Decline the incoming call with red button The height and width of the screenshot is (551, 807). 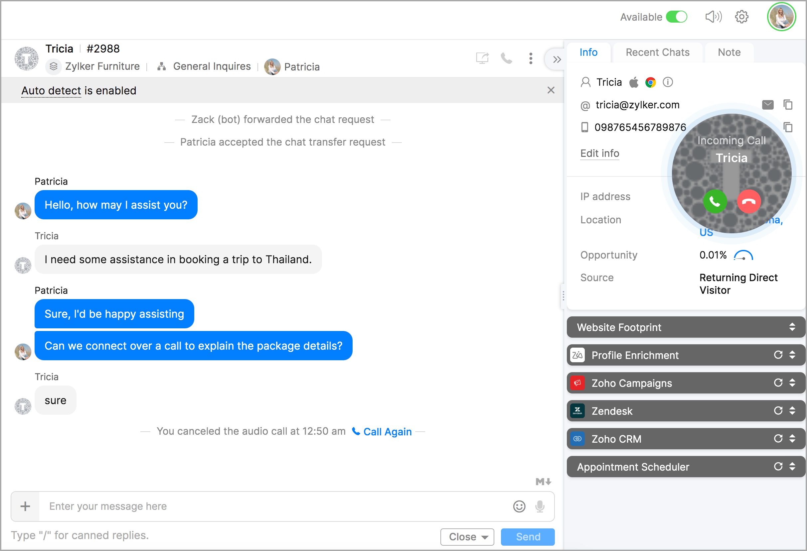tap(749, 202)
